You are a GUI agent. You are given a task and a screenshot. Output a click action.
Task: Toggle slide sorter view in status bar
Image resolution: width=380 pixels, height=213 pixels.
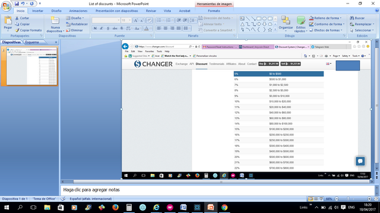[316, 199]
